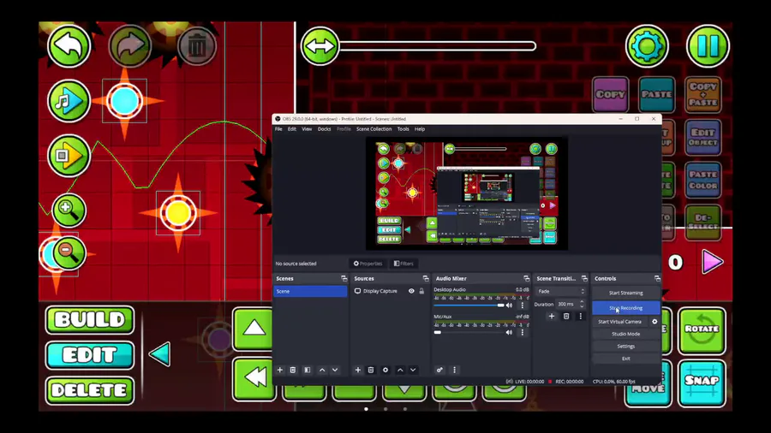Open scene filters icon in the Scenes toolbar
This screenshot has width=771, height=433.
click(308, 371)
